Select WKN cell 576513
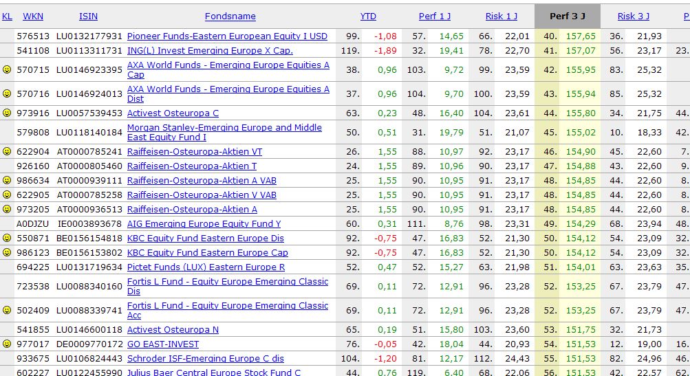 click(x=33, y=36)
